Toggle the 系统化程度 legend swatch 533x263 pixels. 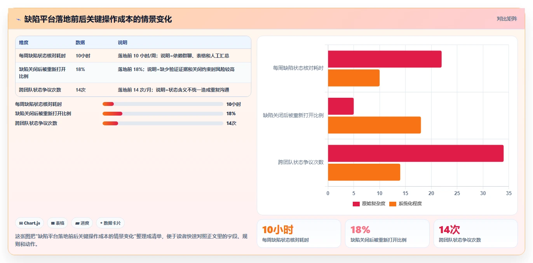point(392,204)
